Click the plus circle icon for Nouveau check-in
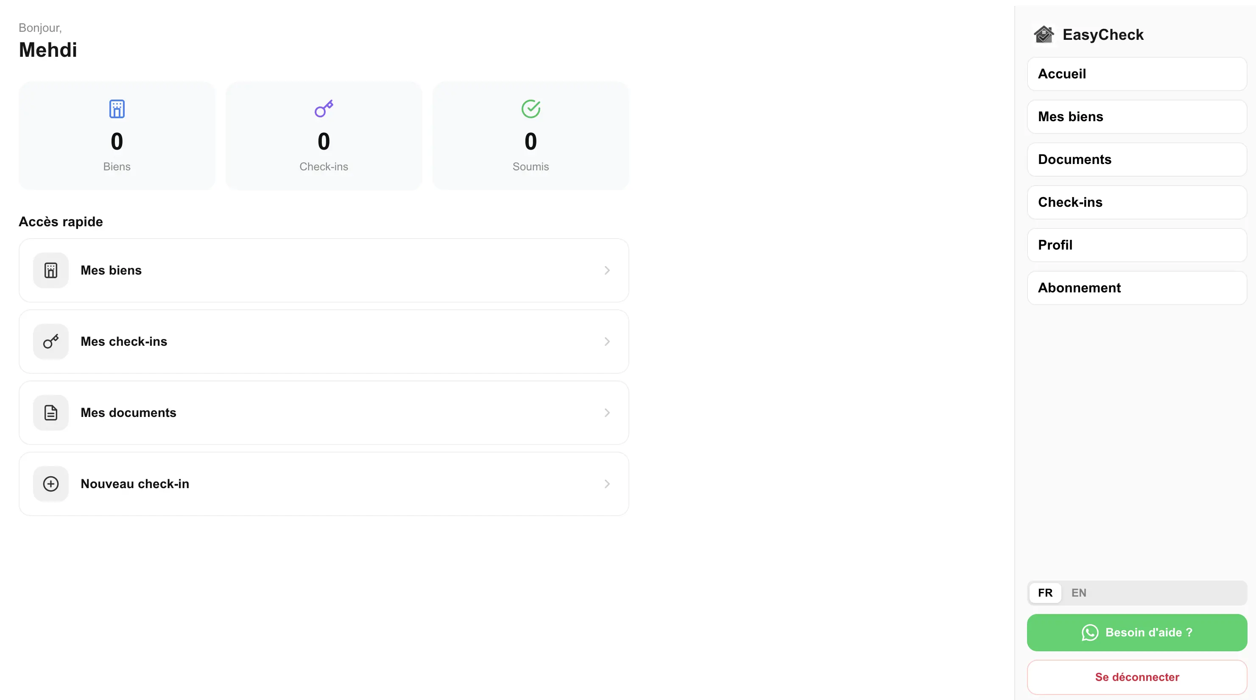Image resolution: width=1256 pixels, height=700 pixels. [51, 484]
